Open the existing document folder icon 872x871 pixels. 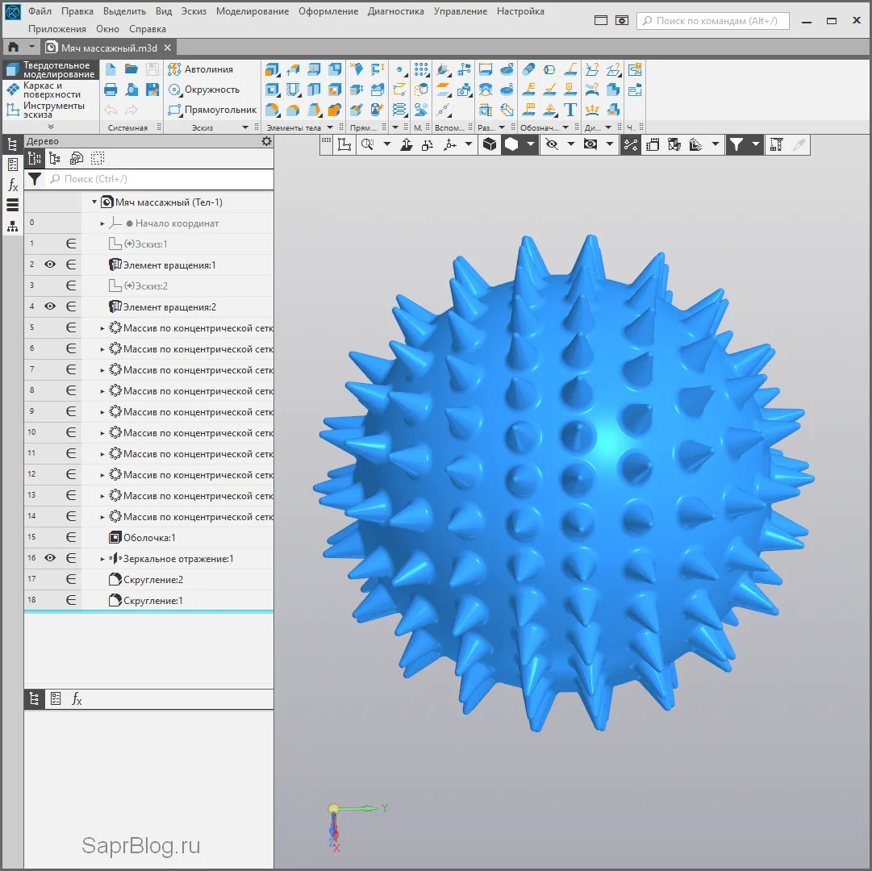(x=131, y=69)
